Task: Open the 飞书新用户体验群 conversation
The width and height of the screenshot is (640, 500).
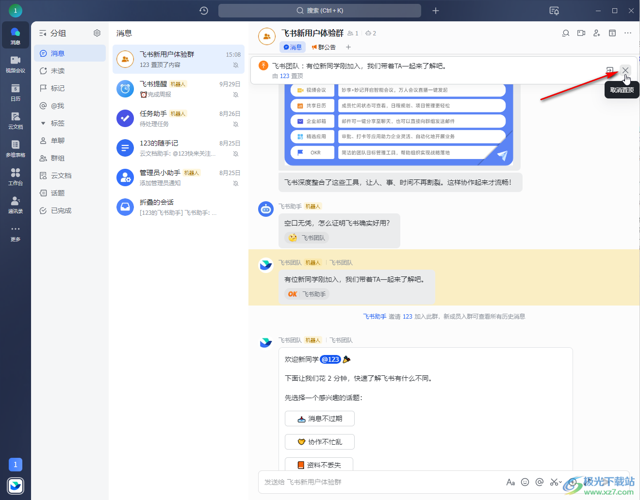Action: click(179, 59)
